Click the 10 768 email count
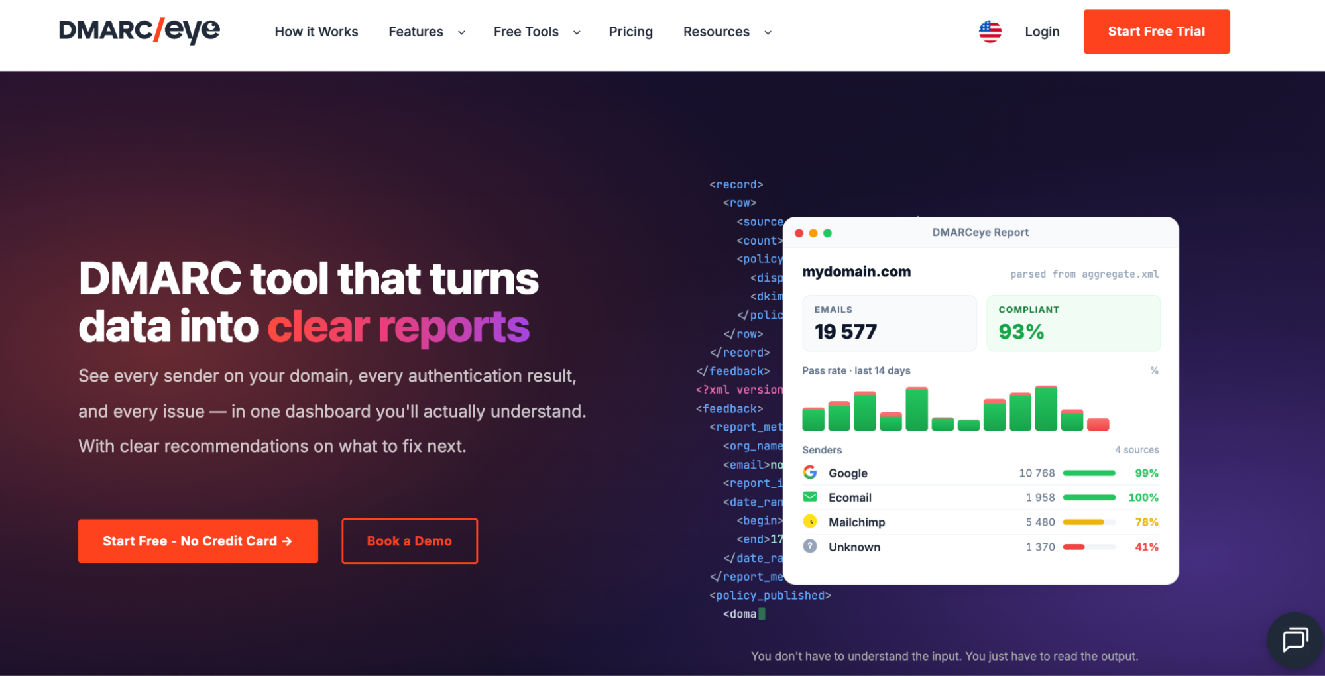1325x676 pixels. click(x=1037, y=473)
